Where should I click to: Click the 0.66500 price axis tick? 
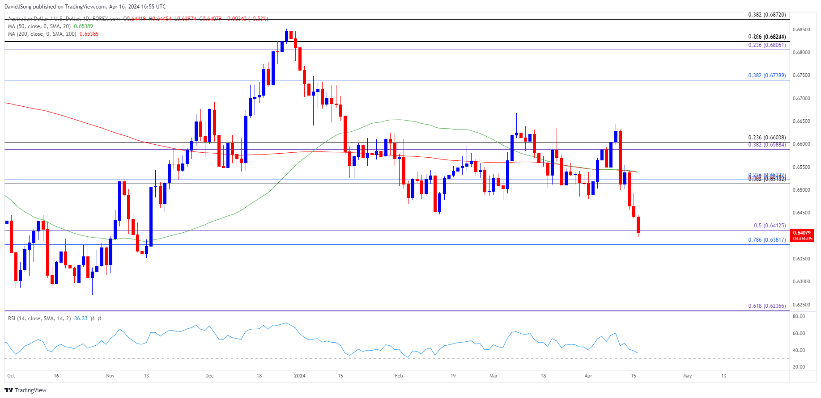(x=801, y=121)
